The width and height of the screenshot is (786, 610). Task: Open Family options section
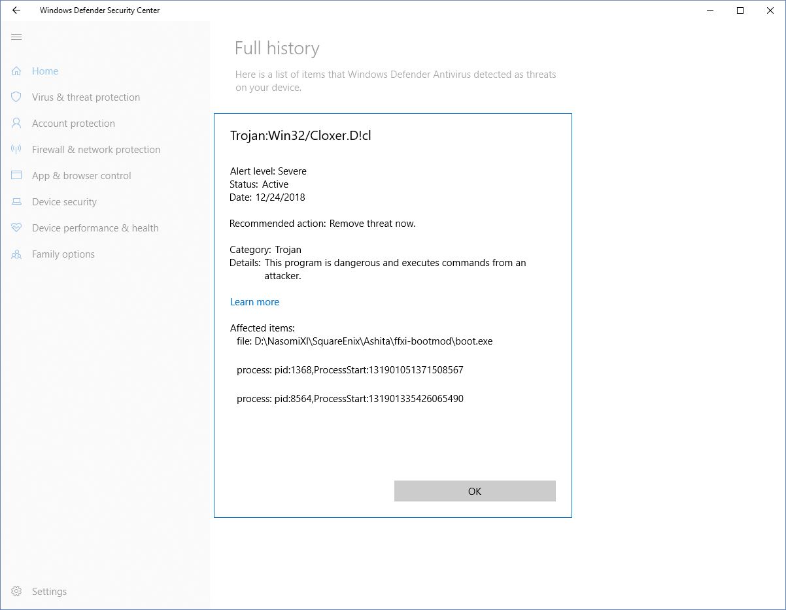pos(63,254)
